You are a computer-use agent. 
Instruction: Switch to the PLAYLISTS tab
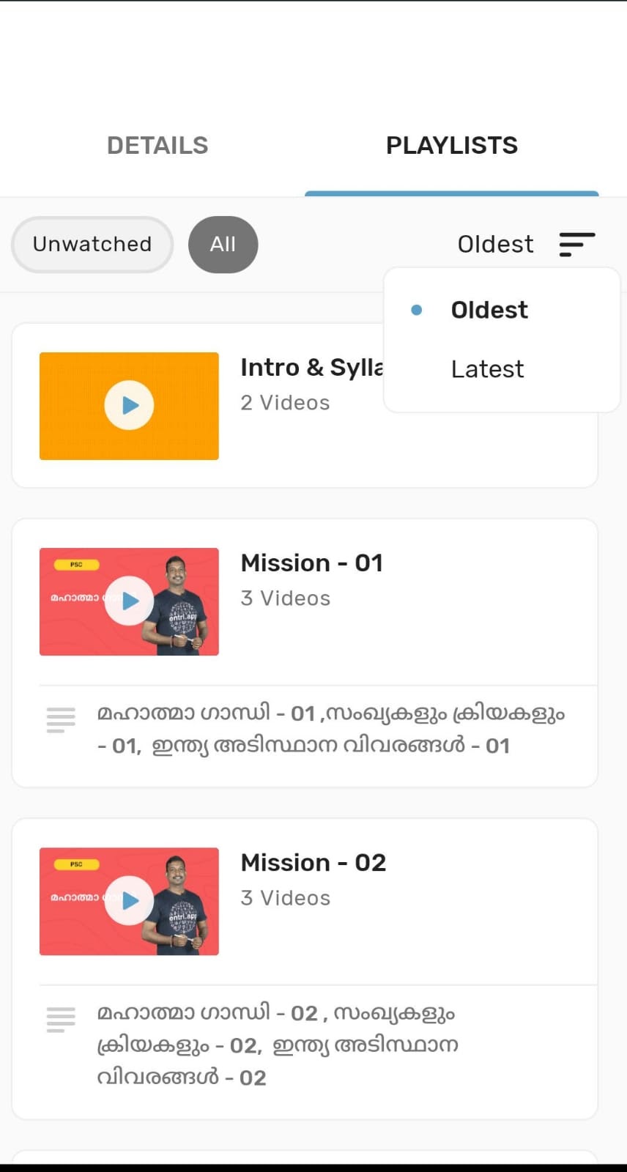(x=451, y=145)
